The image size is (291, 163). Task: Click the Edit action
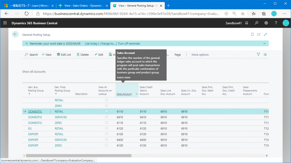click(99, 55)
